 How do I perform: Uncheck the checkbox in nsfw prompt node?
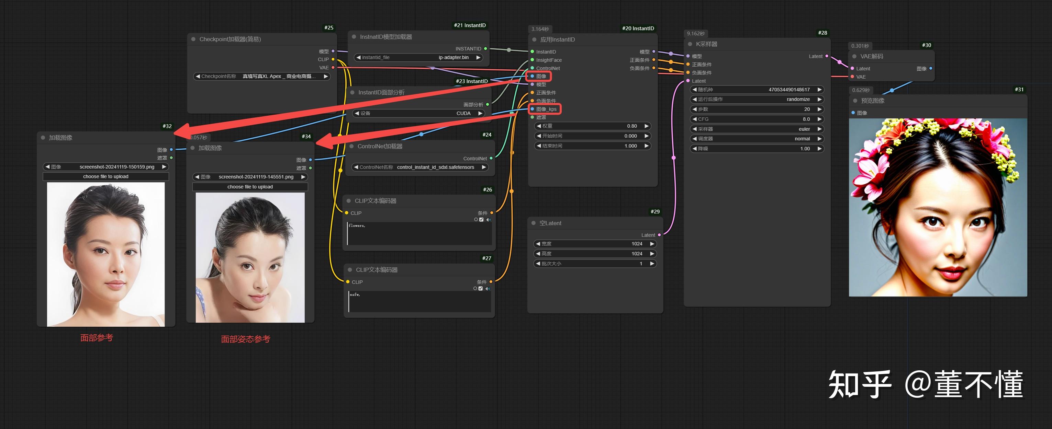point(481,289)
